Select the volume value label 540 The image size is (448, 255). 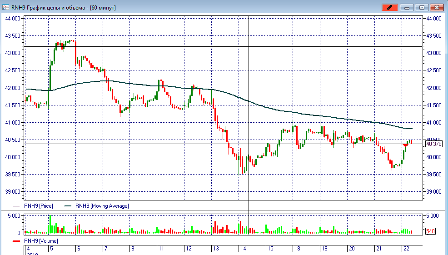pos(430,232)
